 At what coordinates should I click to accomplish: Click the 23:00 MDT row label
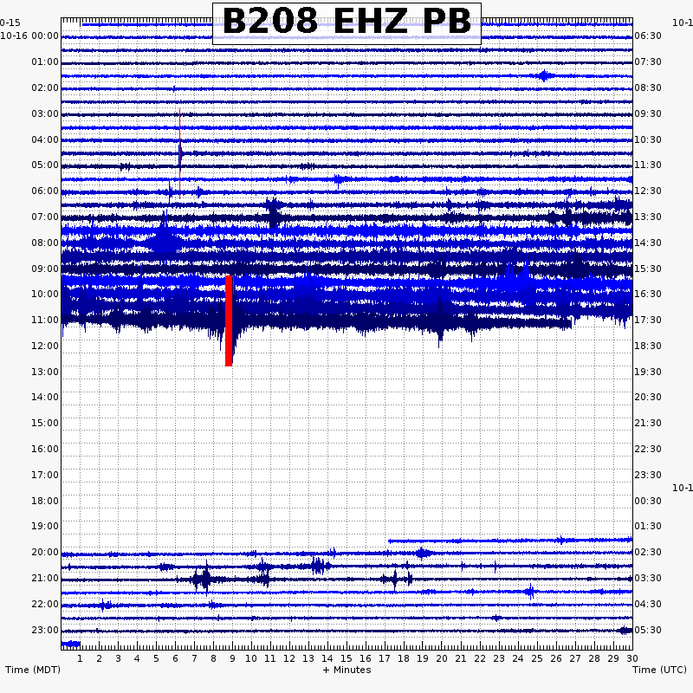45,631
